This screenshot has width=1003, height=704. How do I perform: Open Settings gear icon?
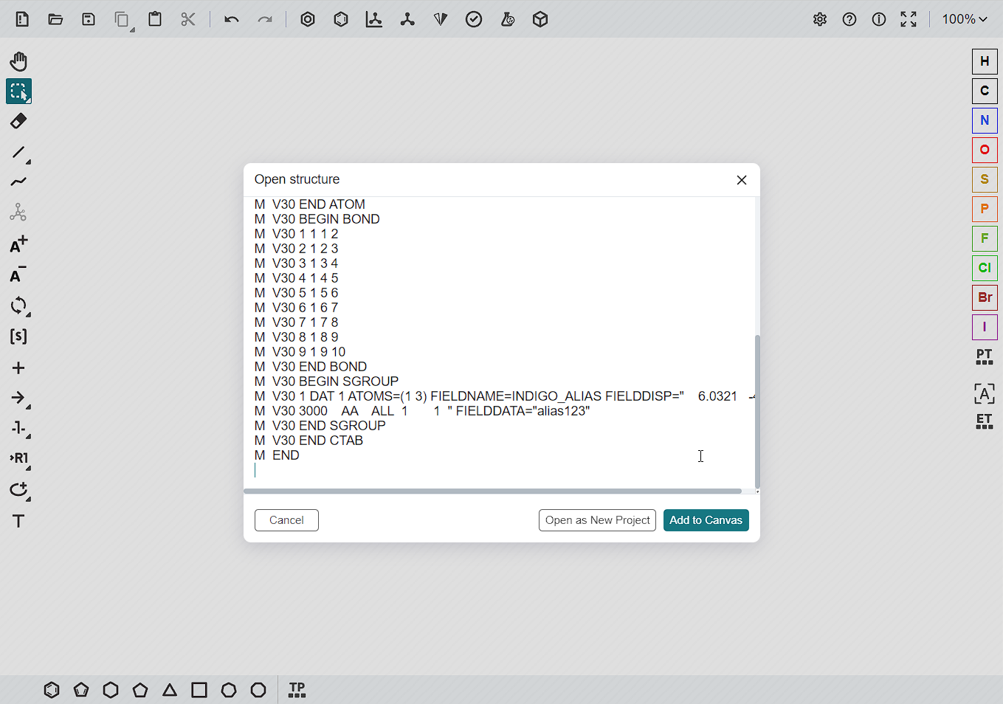pos(820,19)
